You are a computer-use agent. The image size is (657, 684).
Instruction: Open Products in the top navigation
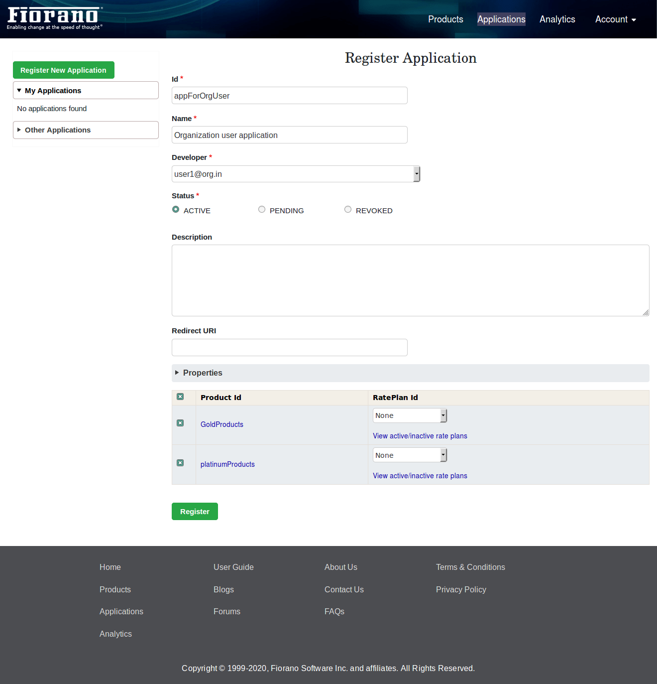[445, 19]
